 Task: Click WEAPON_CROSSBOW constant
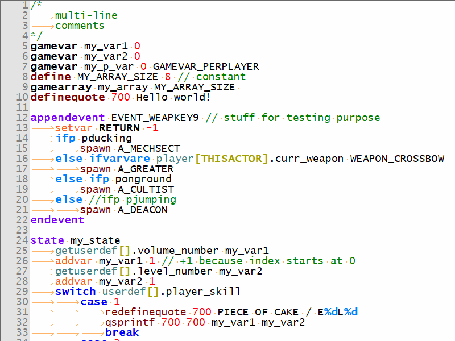397,159
